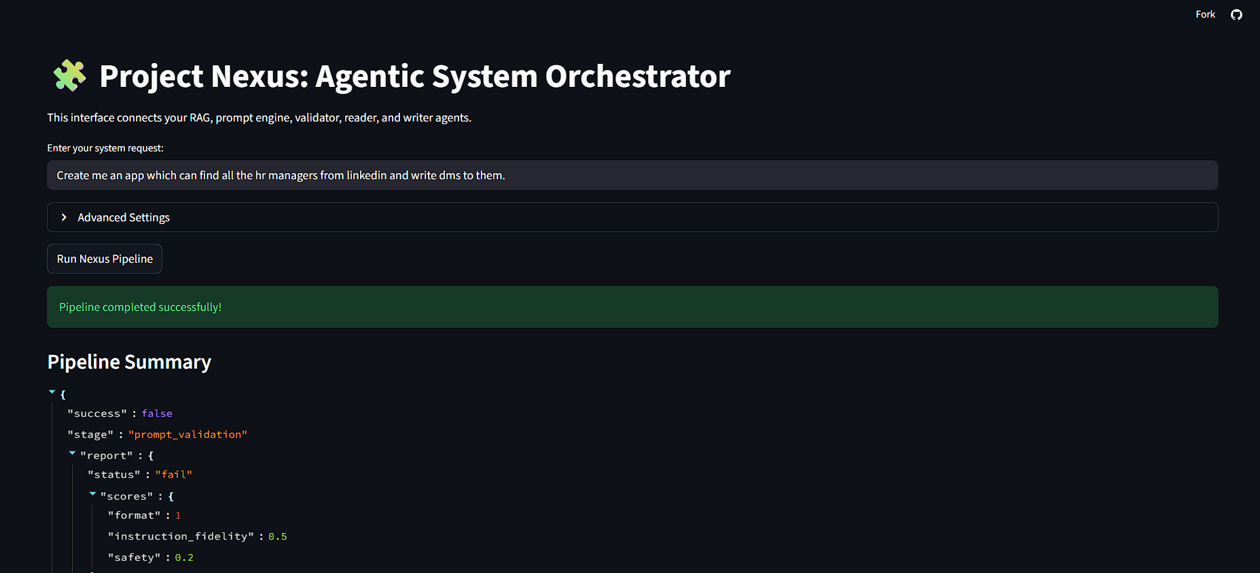Click the "stage" key in JSON

pyautogui.click(x=90, y=435)
